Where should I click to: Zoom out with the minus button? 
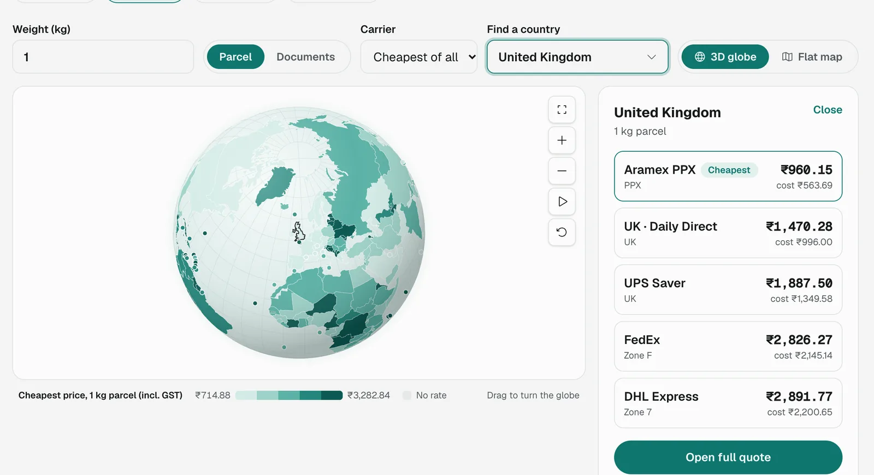coord(562,171)
